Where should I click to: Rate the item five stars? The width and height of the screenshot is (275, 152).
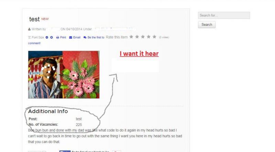click(154, 37)
